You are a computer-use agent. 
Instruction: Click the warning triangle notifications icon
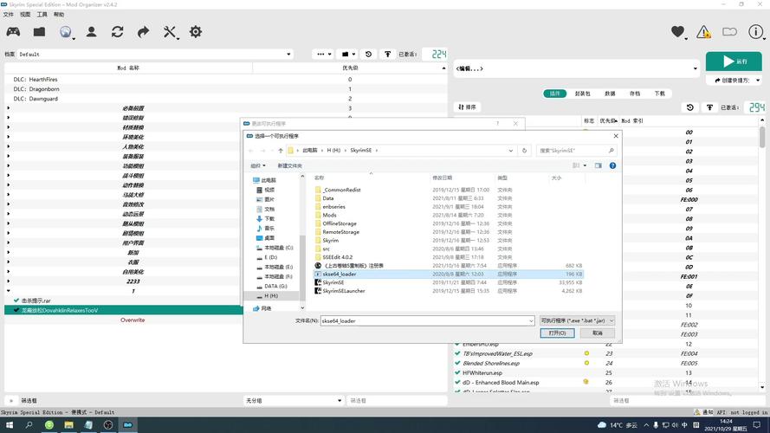(703, 32)
